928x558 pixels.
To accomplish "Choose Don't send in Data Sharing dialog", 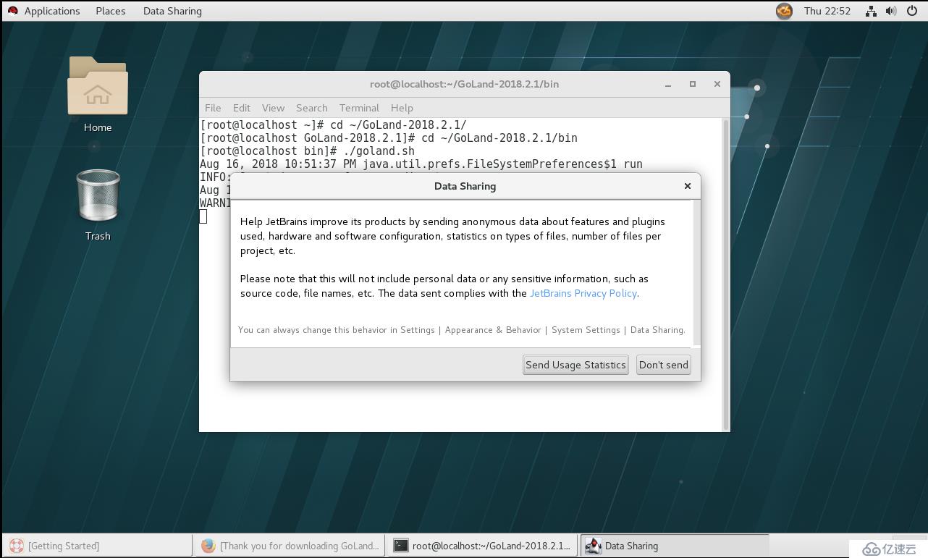I will tap(663, 365).
